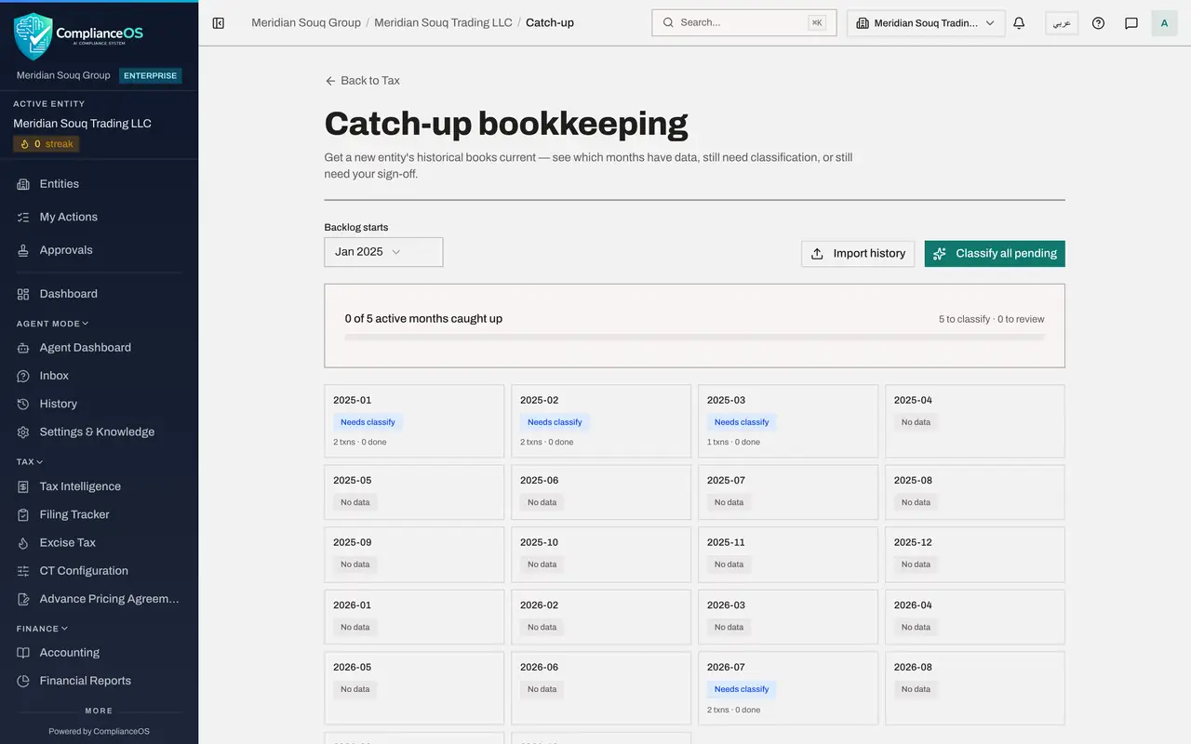The width and height of the screenshot is (1191, 744).
Task: Open the 2025-02 month card
Action: click(x=601, y=421)
